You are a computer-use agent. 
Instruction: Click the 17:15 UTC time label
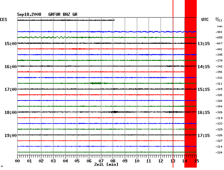pos(204,135)
